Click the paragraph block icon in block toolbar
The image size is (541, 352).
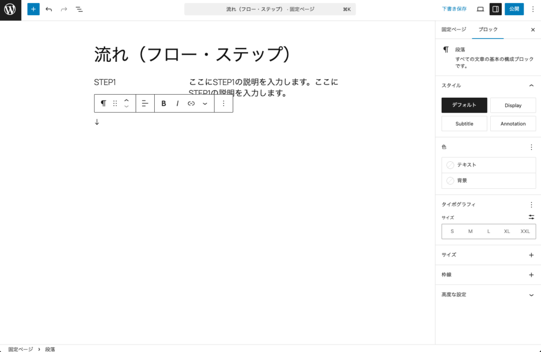104,103
